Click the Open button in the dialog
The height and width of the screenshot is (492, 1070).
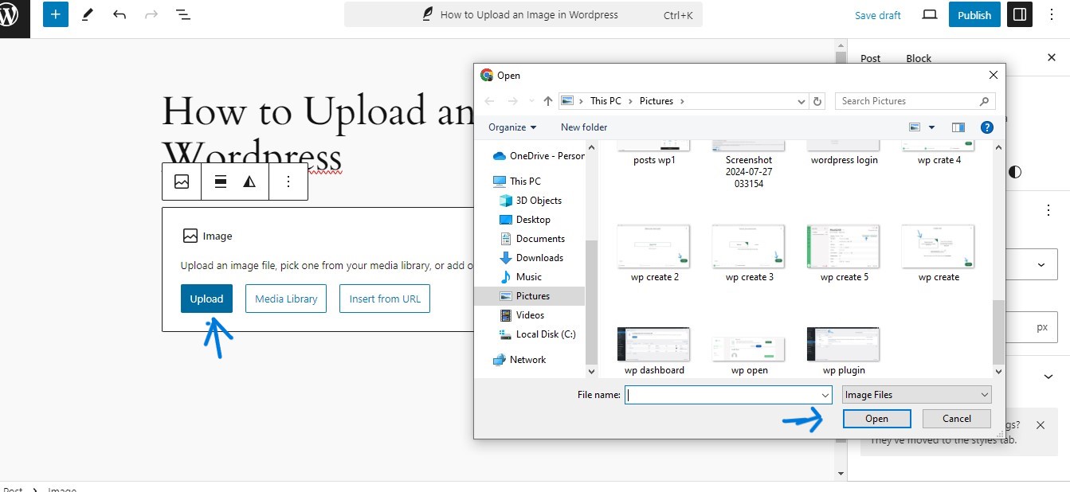click(x=876, y=419)
